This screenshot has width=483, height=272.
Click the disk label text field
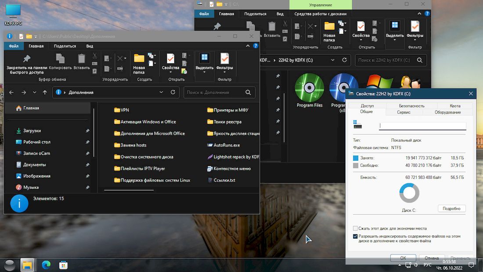(422, 126)
